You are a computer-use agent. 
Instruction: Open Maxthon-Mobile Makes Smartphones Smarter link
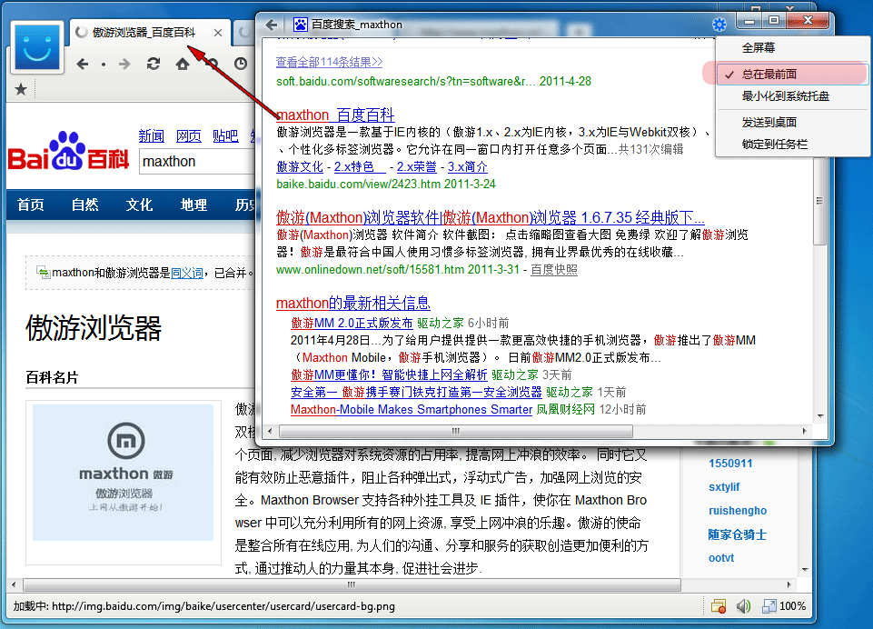[x=412, y=410]
